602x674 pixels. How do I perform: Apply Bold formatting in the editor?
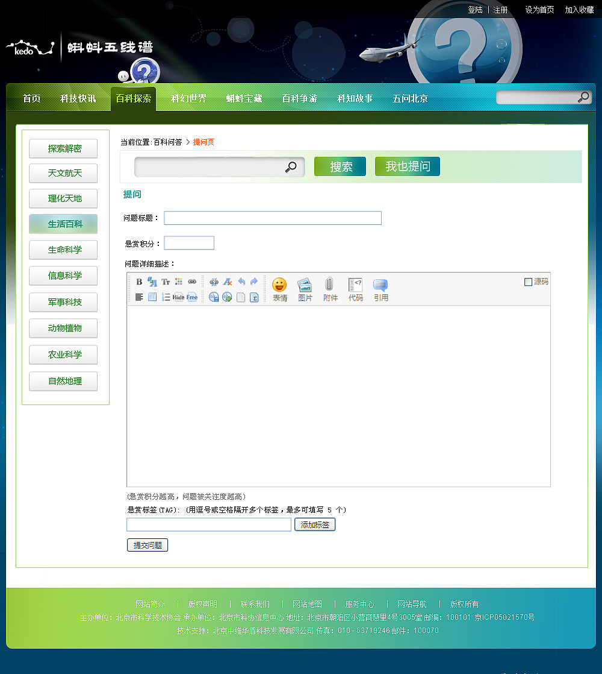[139, 282]
